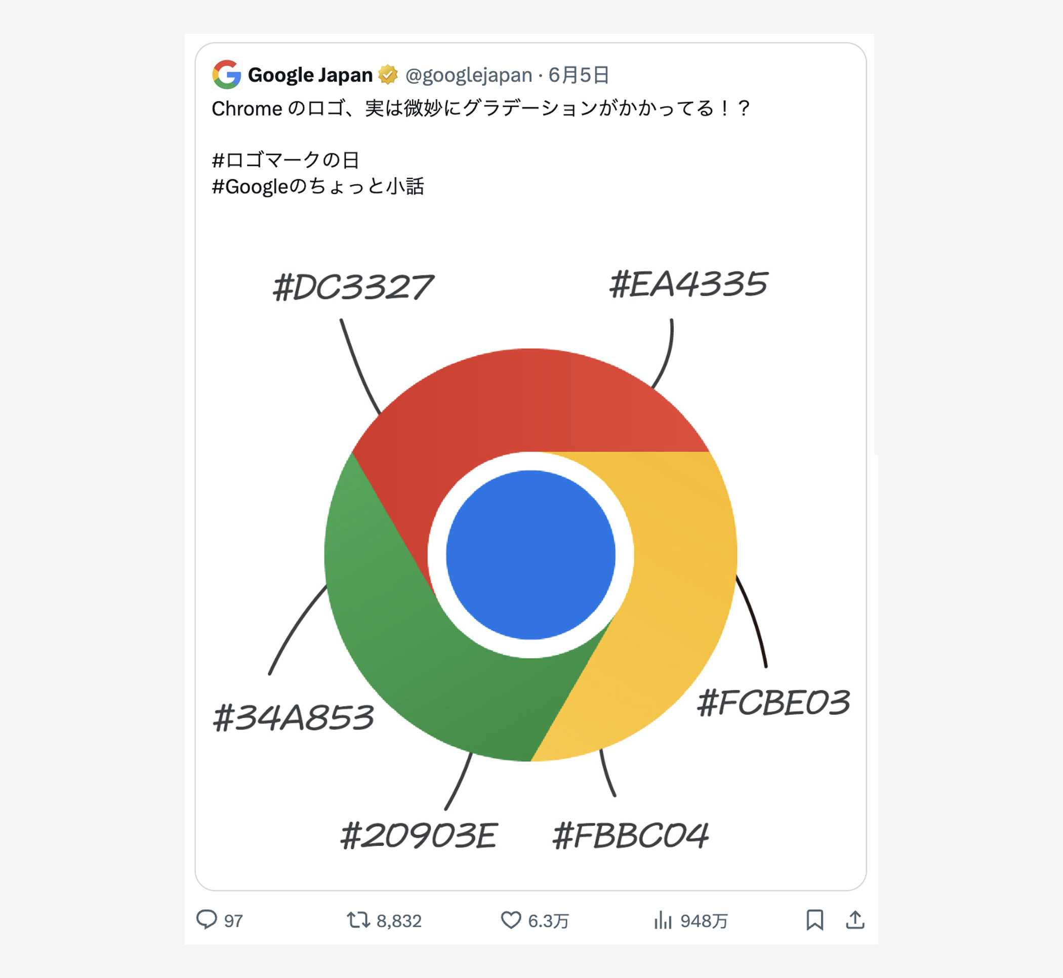Click the blue center of Chrome logo
The height and width of the screenshot is (978, 1063).
point(530,555)
